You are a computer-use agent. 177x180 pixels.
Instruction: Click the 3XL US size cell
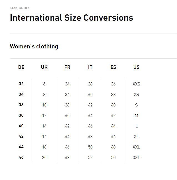click(x=136, y=158)
